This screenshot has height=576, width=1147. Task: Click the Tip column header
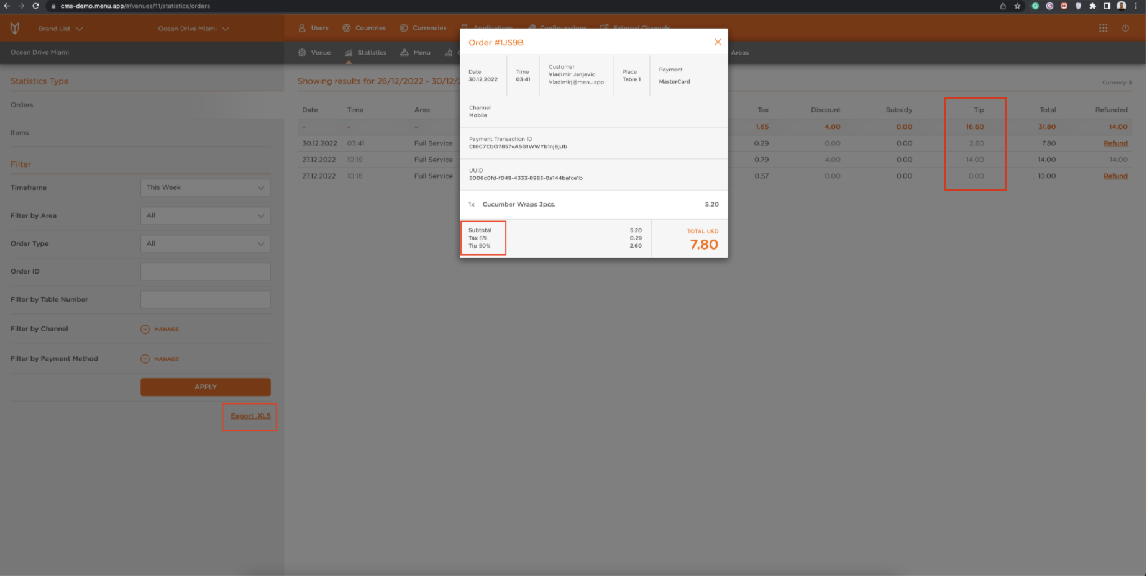[979, 110]
